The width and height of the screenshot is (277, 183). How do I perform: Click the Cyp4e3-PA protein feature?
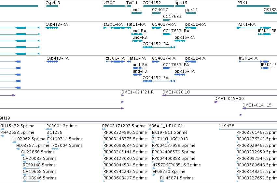52,62
